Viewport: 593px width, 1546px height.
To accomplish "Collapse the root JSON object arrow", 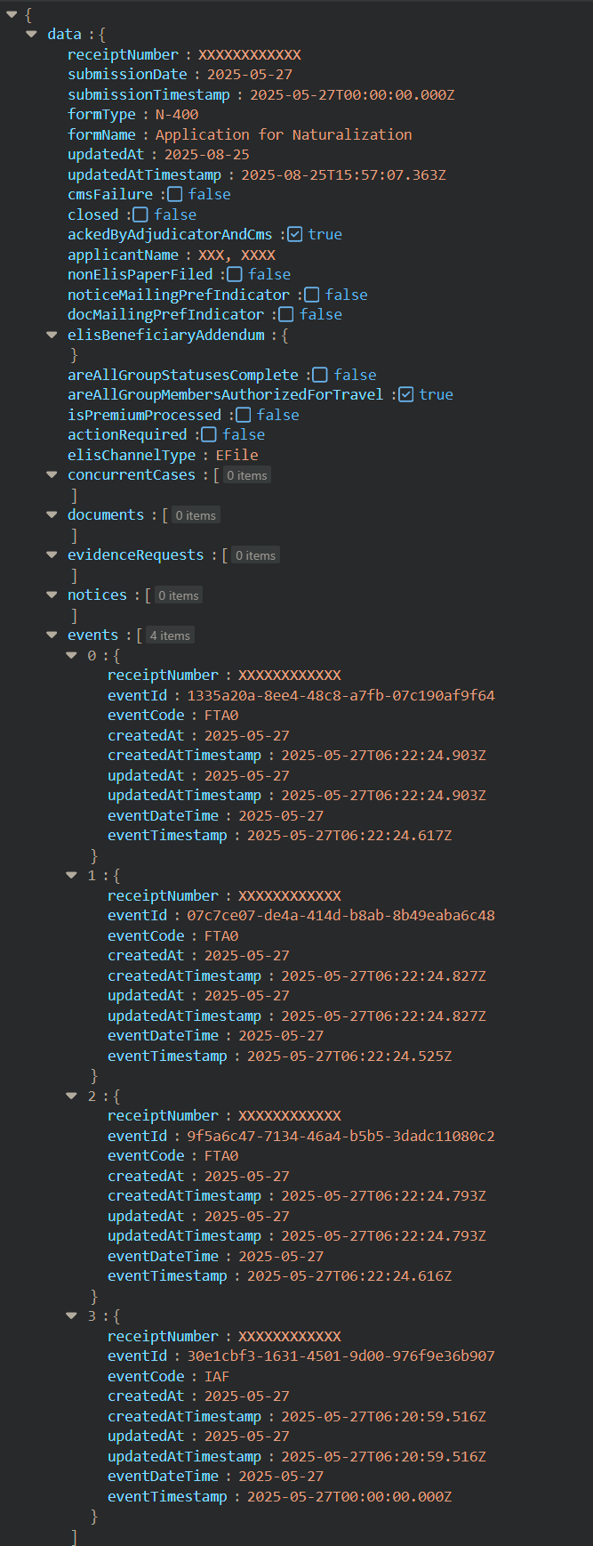I will tap(12, 14).
